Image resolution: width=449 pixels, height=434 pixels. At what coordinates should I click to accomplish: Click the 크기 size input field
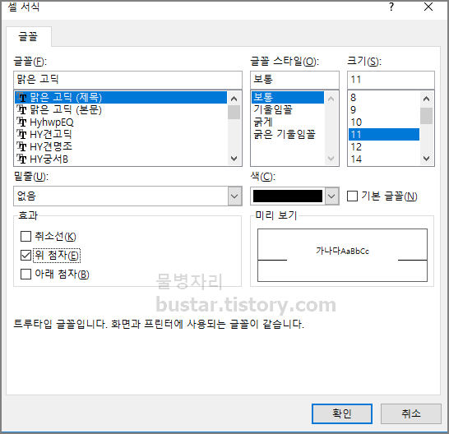(391, 80)
